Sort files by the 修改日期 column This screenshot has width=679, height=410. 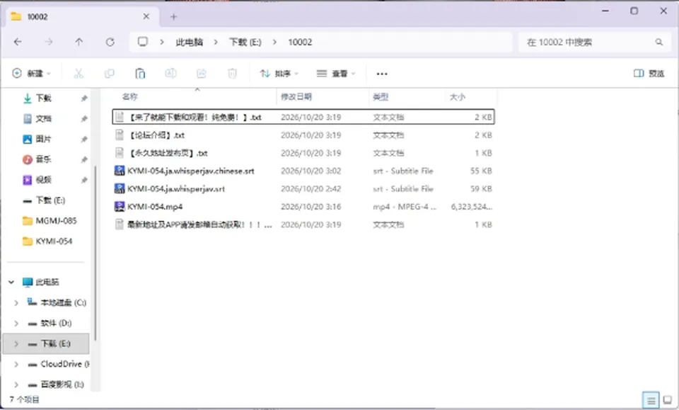[x=323, y=96]
